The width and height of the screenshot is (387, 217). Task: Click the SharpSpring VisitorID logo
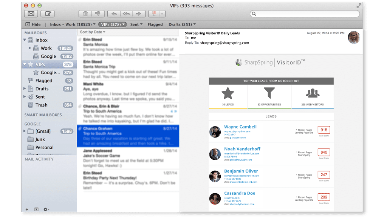[x=270, y=62]
